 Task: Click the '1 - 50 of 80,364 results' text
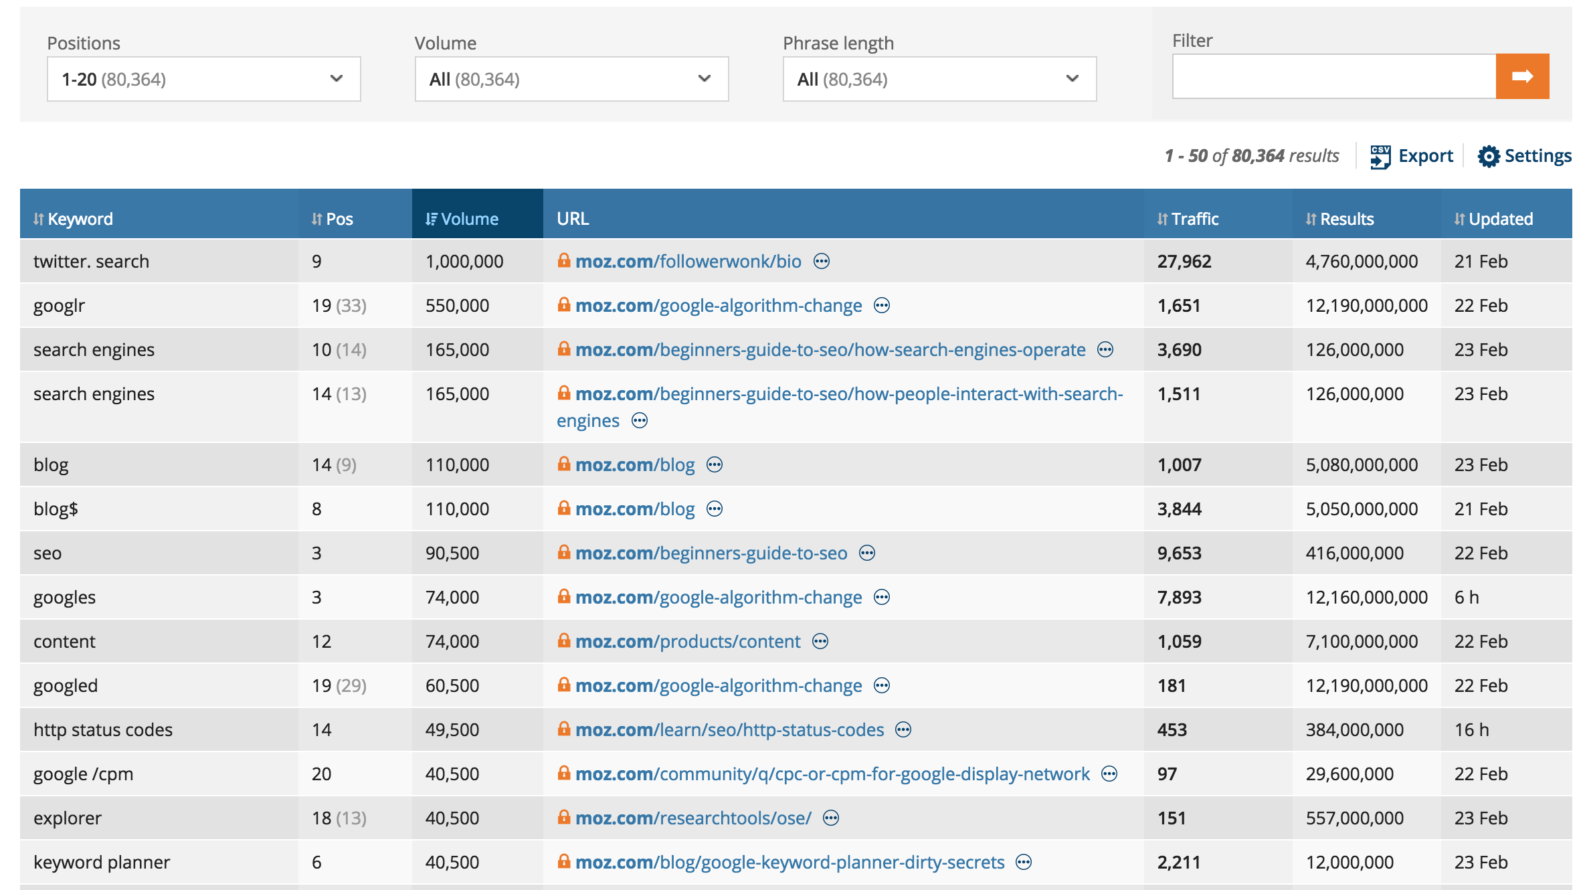1252,156
